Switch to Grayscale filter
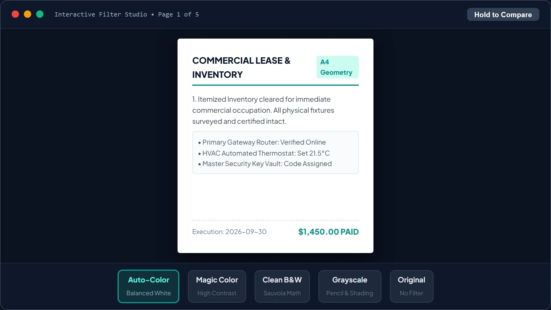Image resolution: width=551 pixels, height=310 pixels. tap(350, 286)
